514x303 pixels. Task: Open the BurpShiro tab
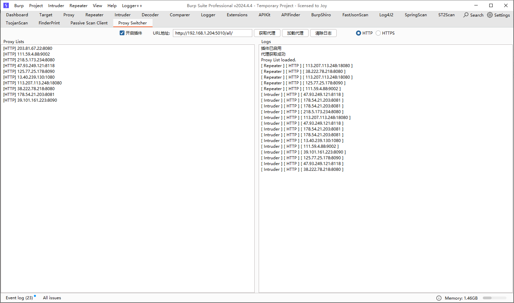[x=321, y=15]
